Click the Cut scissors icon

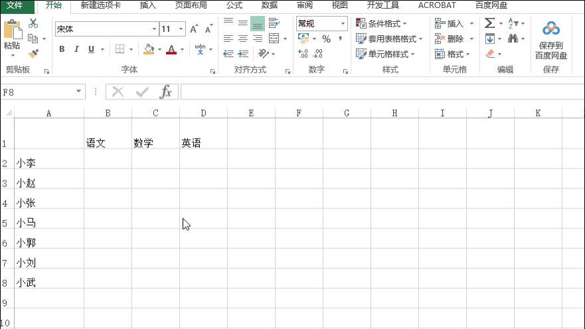[33, 23]
